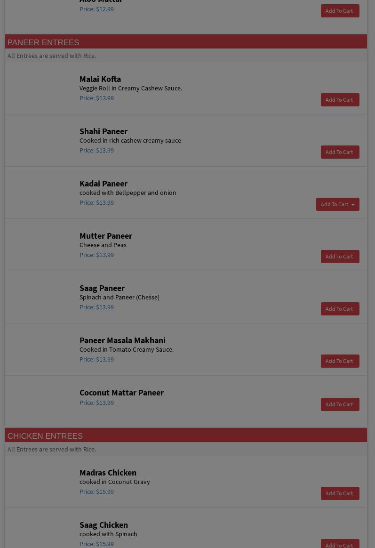
Task: Open the Malai Kofta item title
Action: point(100,79)
